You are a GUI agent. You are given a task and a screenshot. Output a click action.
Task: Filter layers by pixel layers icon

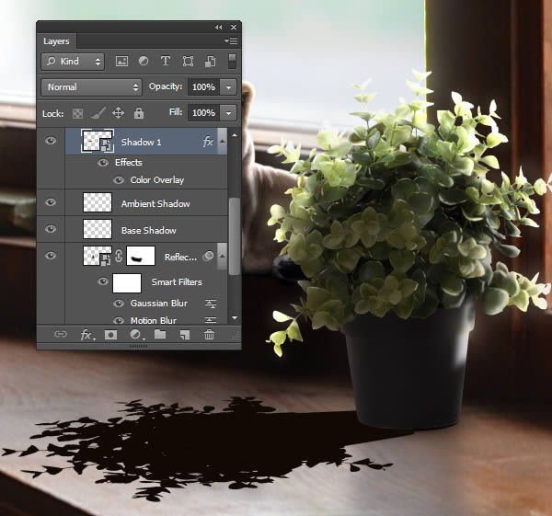(121, 62)
